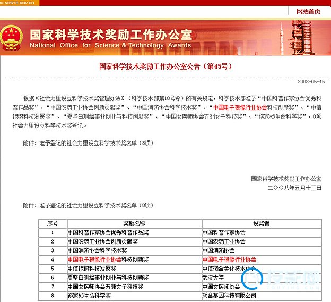Select the 序号 table header cell
Image resolution: width=331 pixels, height=302 pixels.
coord(53,223)
